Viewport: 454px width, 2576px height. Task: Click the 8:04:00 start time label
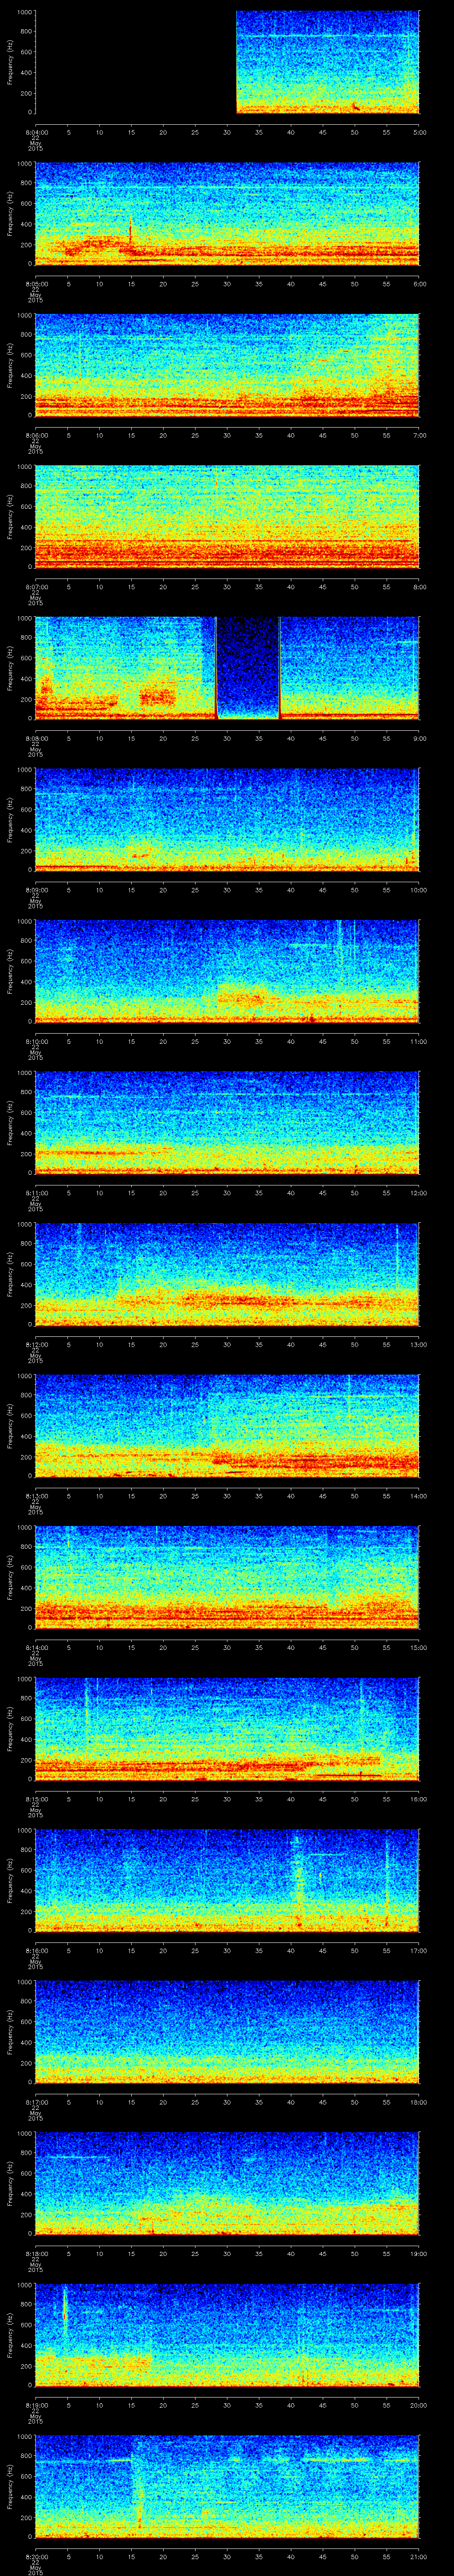[35, 132]
